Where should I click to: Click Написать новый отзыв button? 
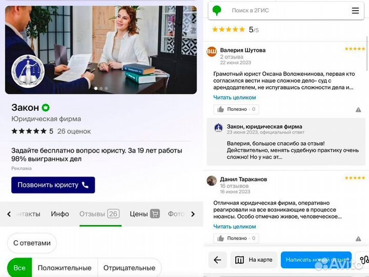316,260
